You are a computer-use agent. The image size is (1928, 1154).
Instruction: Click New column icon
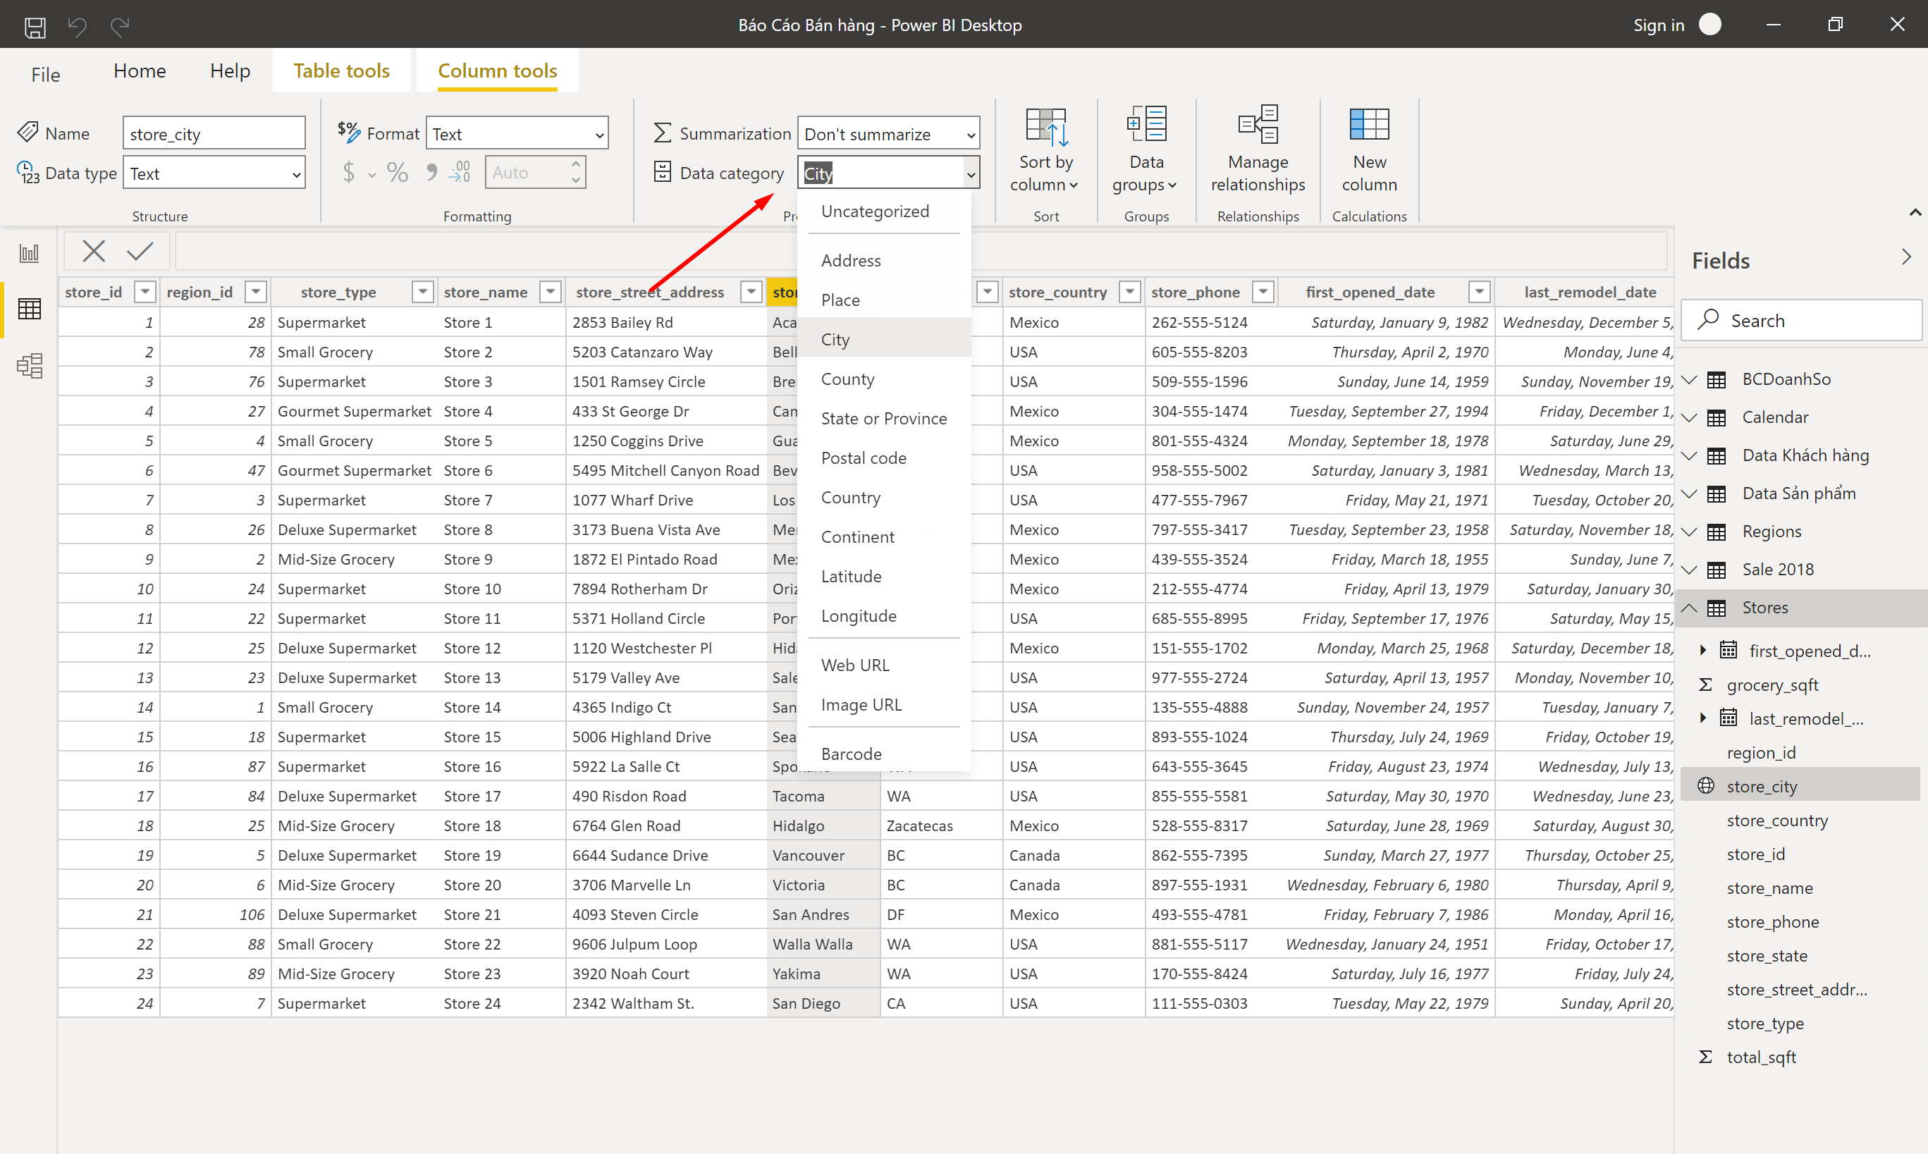pos(1369,124)
